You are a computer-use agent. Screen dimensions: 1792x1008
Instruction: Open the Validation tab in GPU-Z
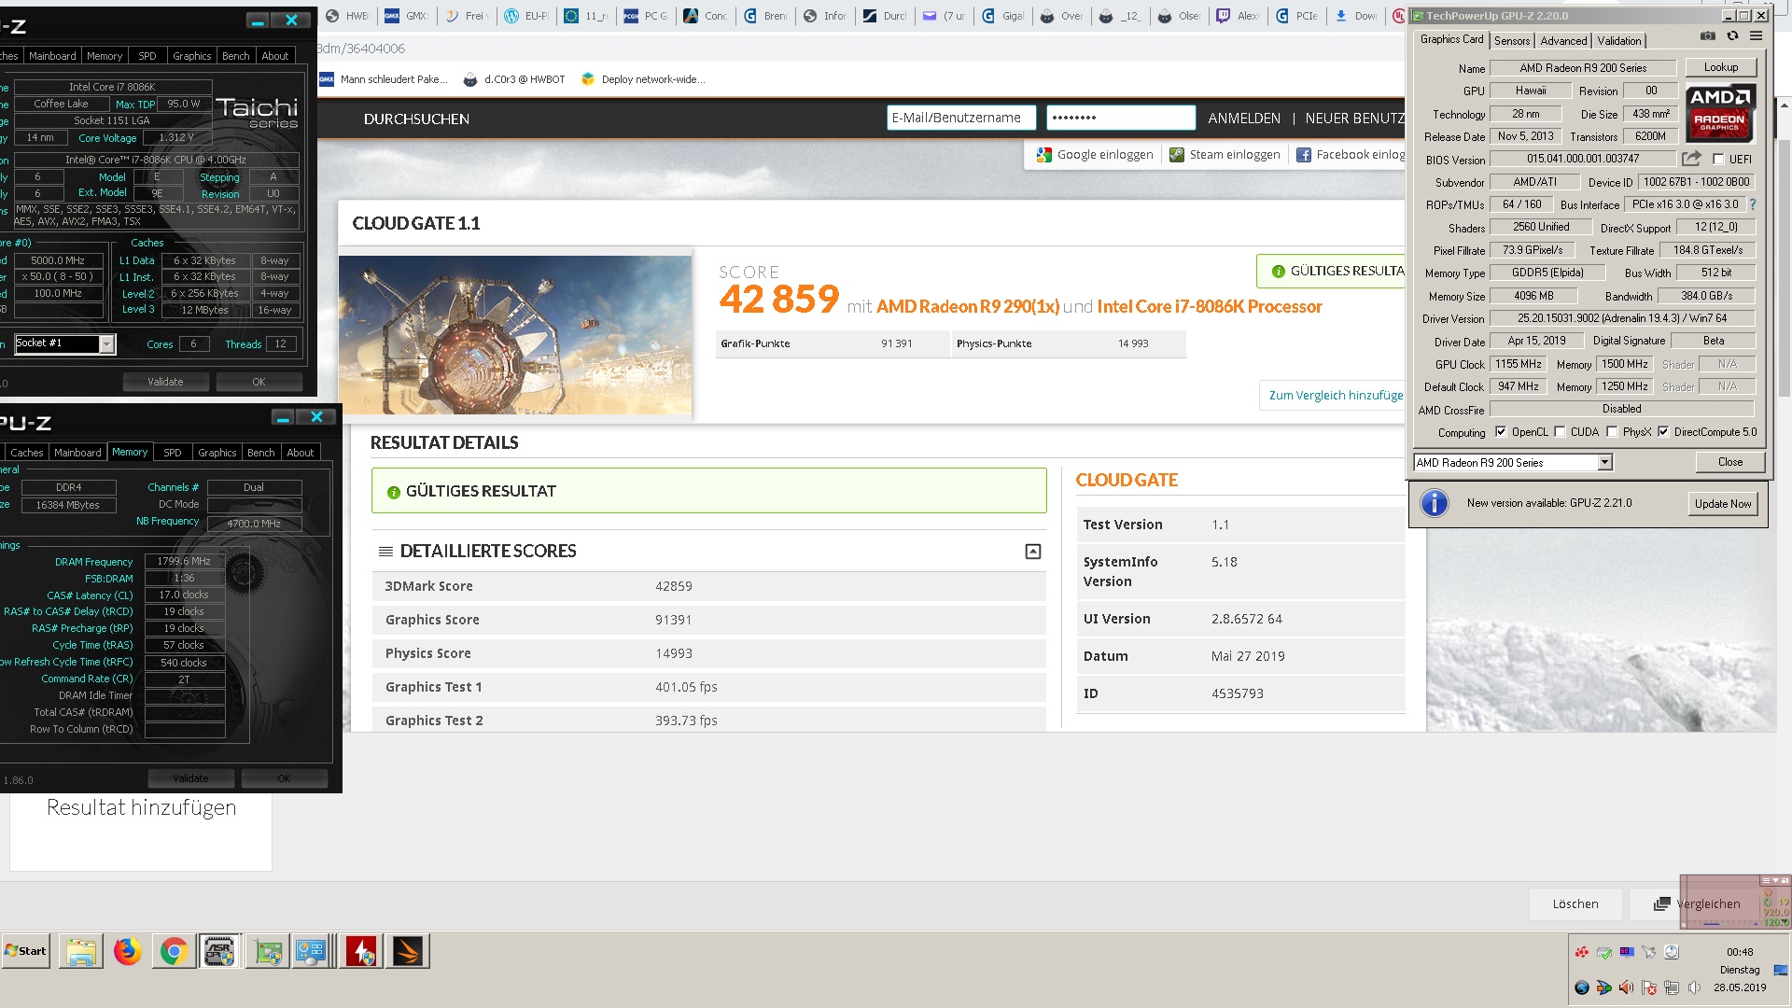click(x=1618, y=40)
